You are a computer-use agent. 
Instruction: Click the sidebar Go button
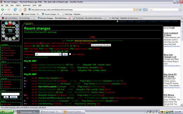[x=6, y=97]
